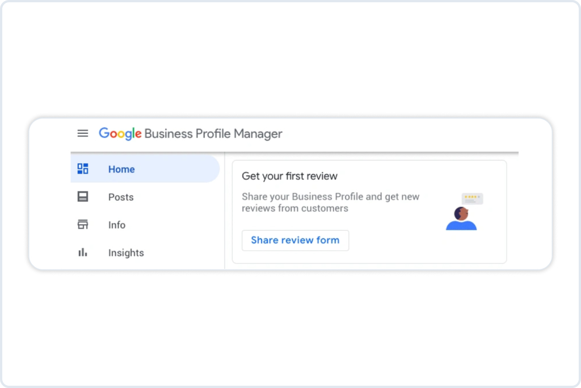The height and width of the screenshot is (388, 581).
Task: Click the Share review form button
Action: 295,240
